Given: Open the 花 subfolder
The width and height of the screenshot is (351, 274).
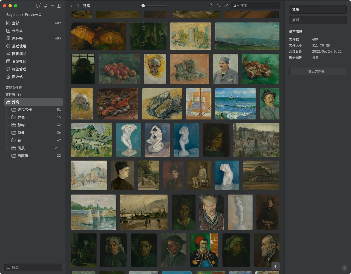Looking at the screenshot, I should click(x=36, y=140).
